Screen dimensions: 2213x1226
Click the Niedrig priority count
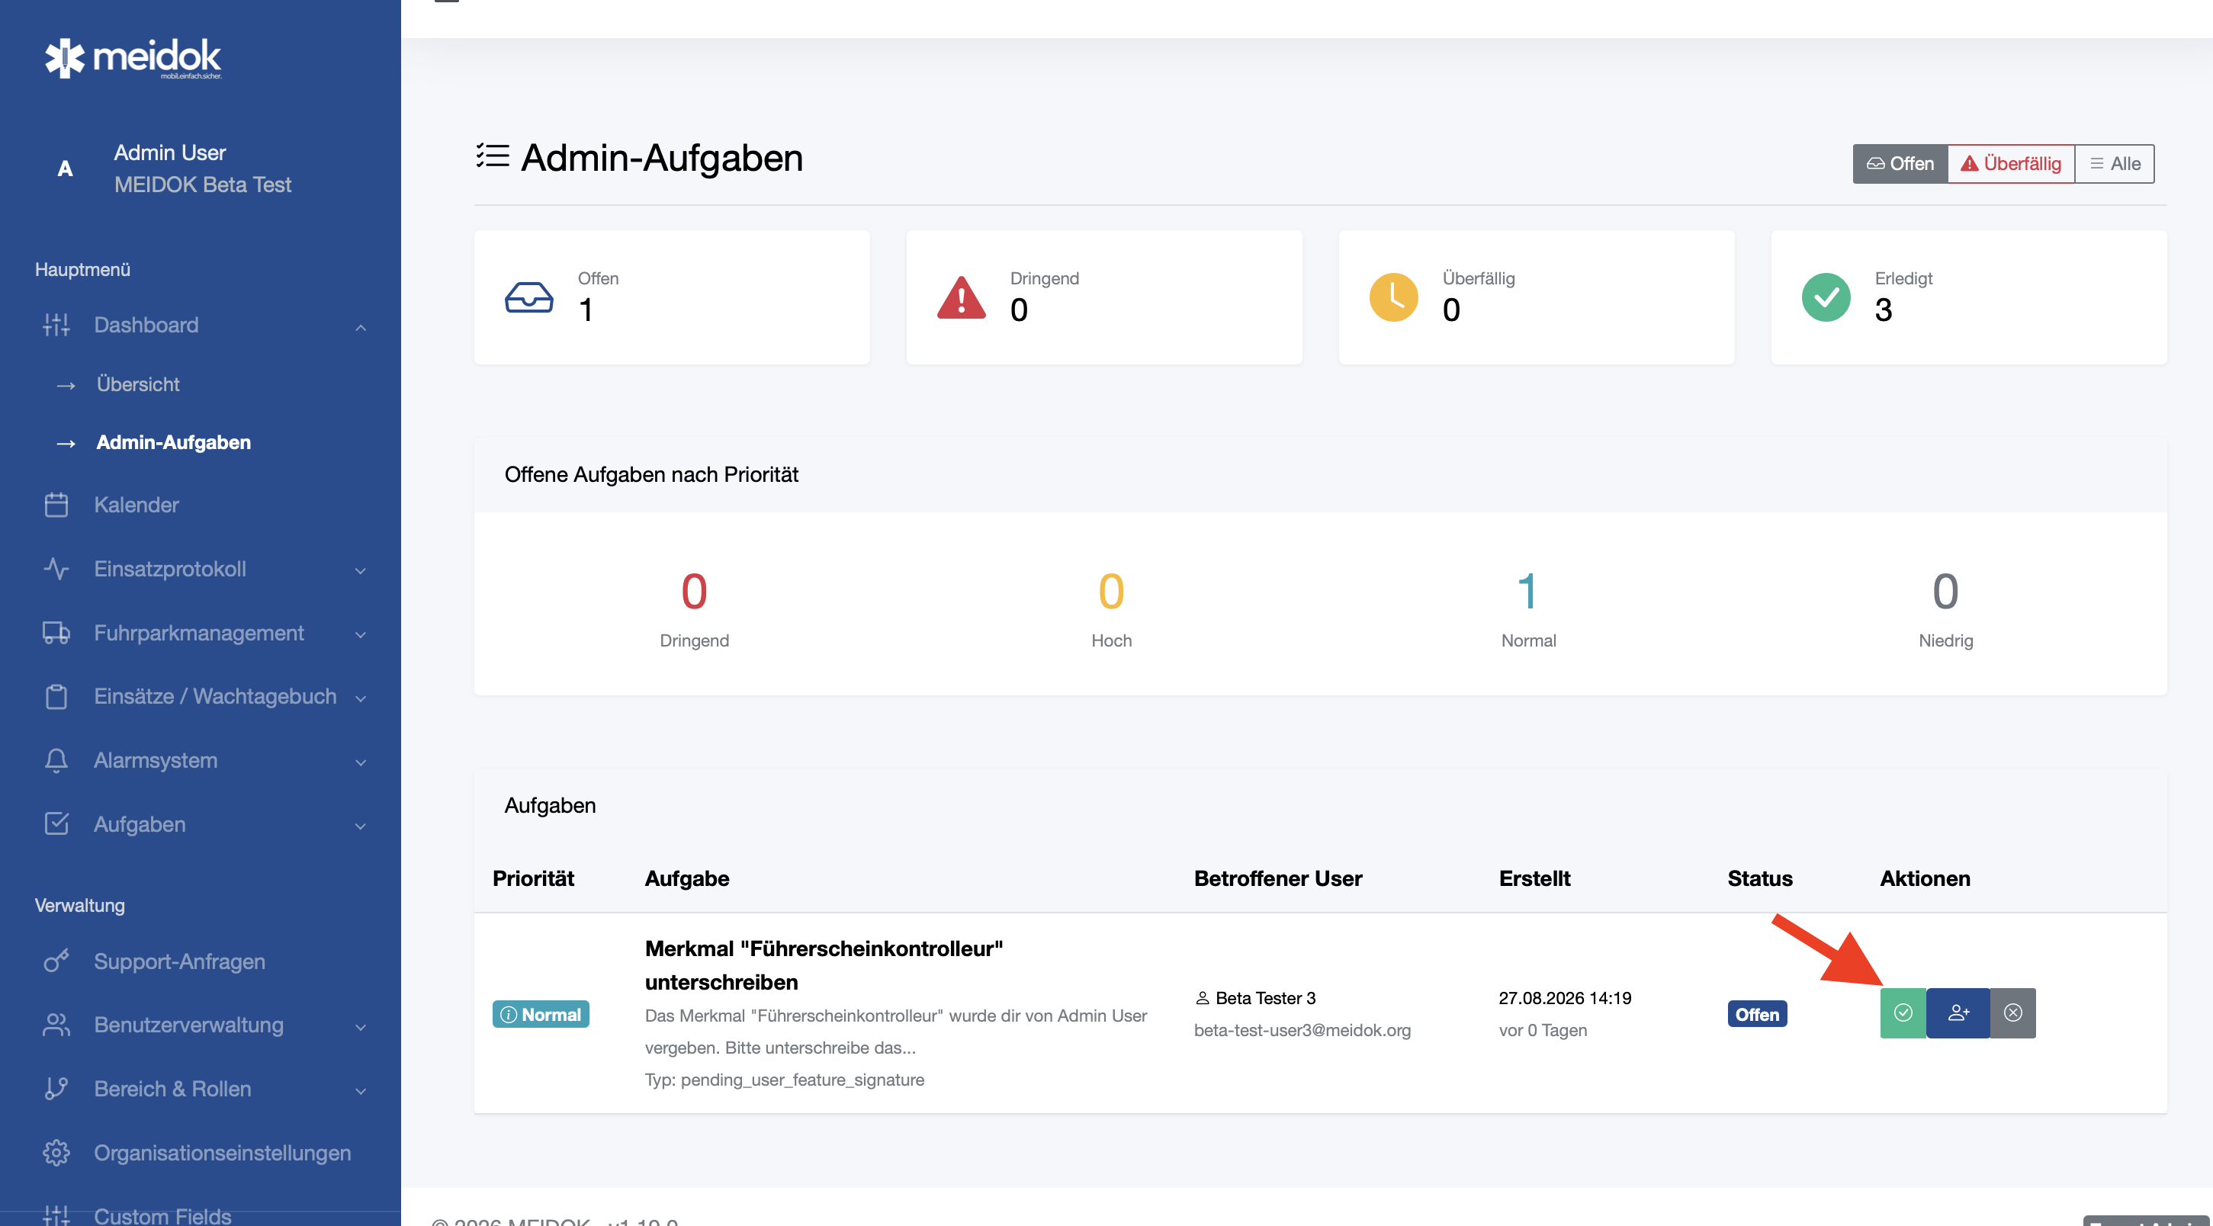[x=1945, y=591]
